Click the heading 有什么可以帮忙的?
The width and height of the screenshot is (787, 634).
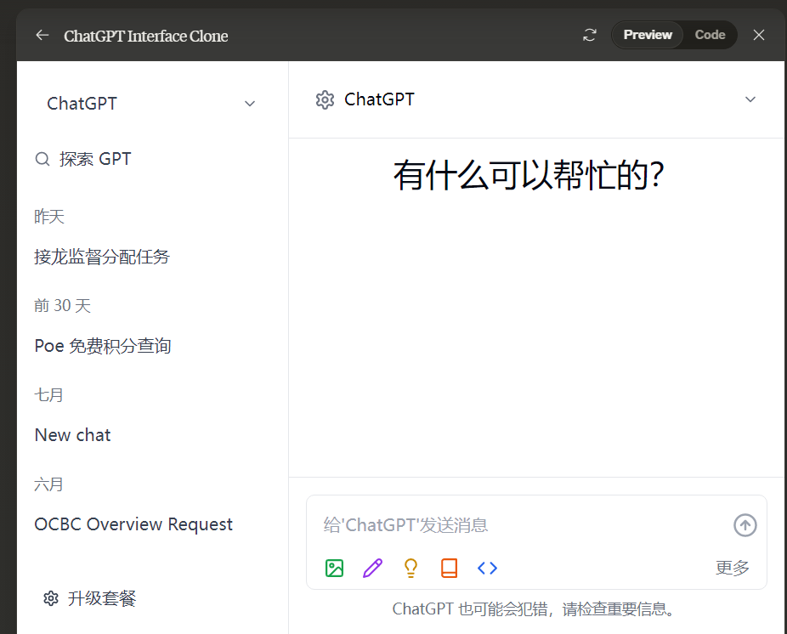[529, 175]
